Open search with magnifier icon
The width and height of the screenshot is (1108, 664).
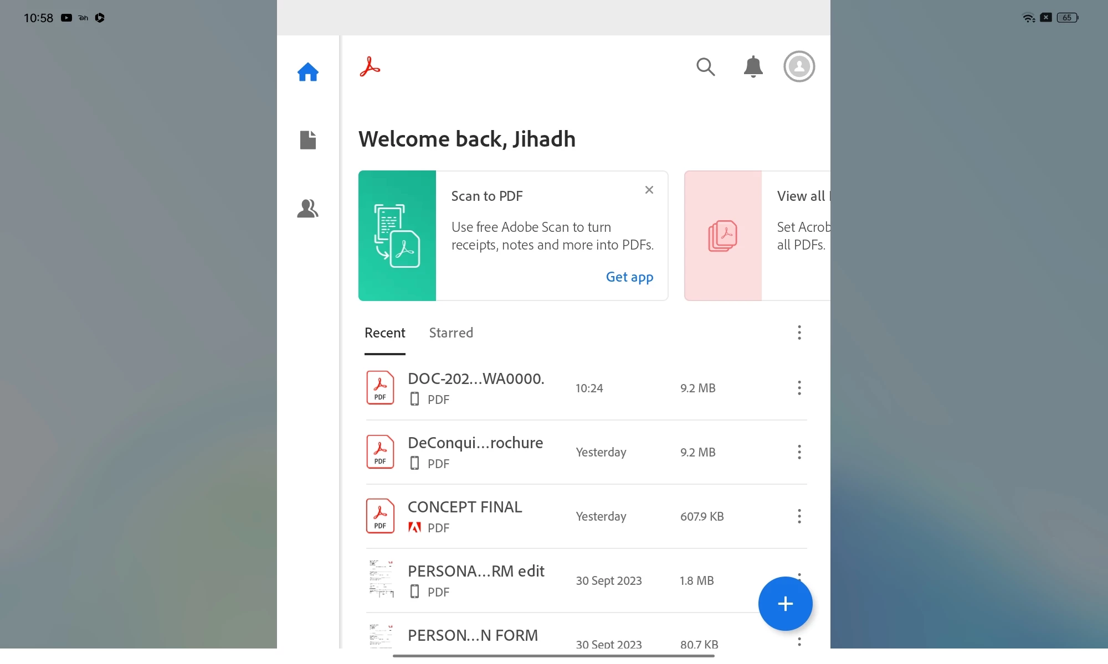pyautogui.click(x=705, y=67)
